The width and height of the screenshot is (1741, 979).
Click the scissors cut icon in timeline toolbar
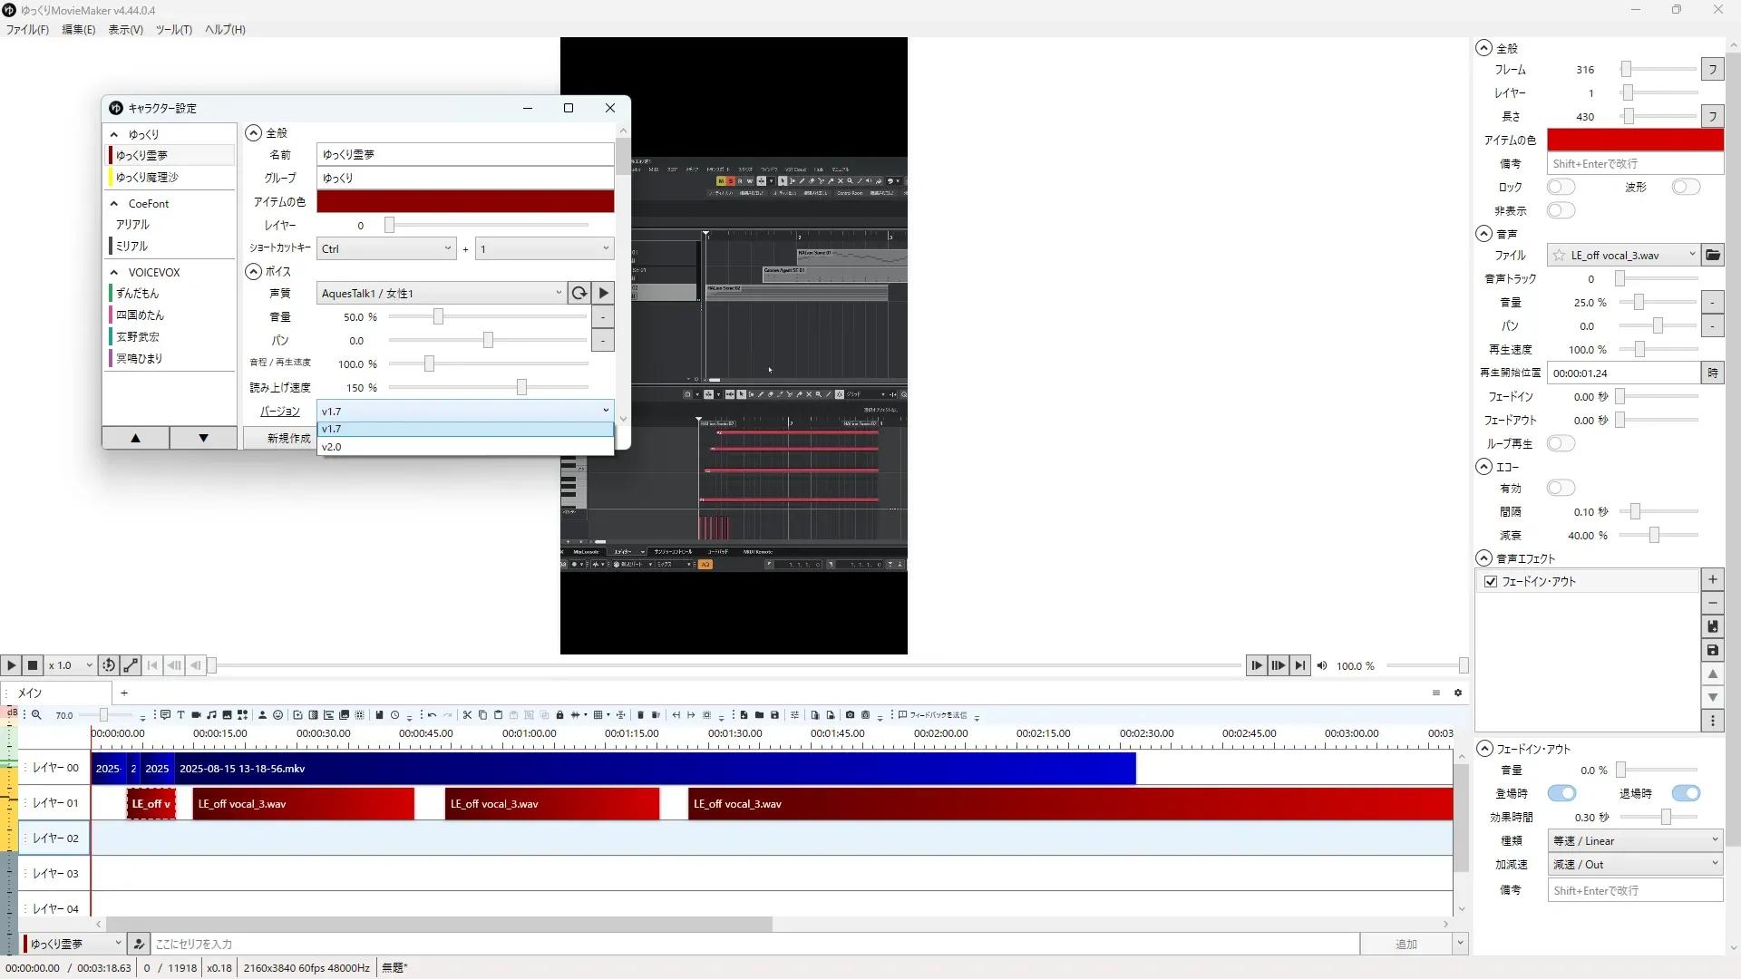[467, 715]
